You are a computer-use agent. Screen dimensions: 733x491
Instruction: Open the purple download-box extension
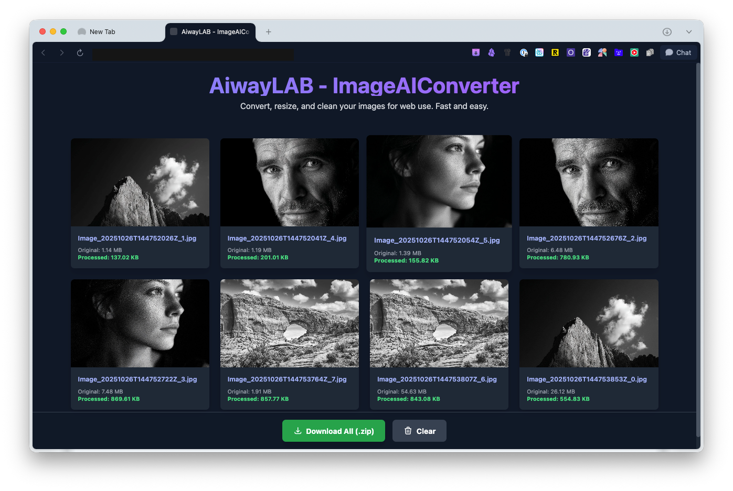[x=476, y=52]
